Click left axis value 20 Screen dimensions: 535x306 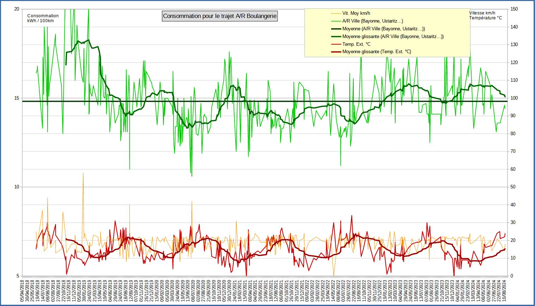point(17,9)
